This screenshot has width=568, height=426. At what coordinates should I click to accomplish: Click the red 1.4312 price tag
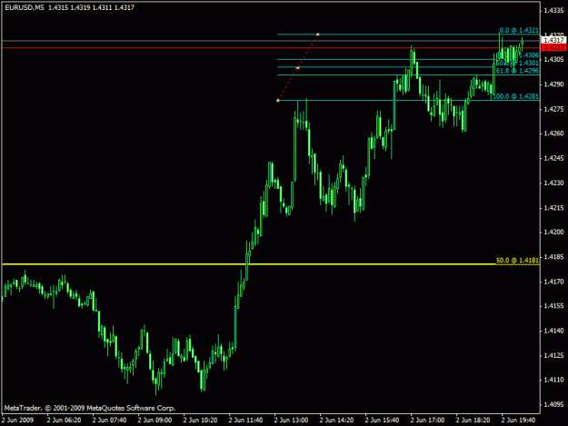(x=553, y=47)
